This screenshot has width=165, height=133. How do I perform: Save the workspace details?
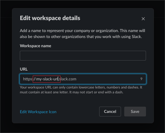click(135, 112)
